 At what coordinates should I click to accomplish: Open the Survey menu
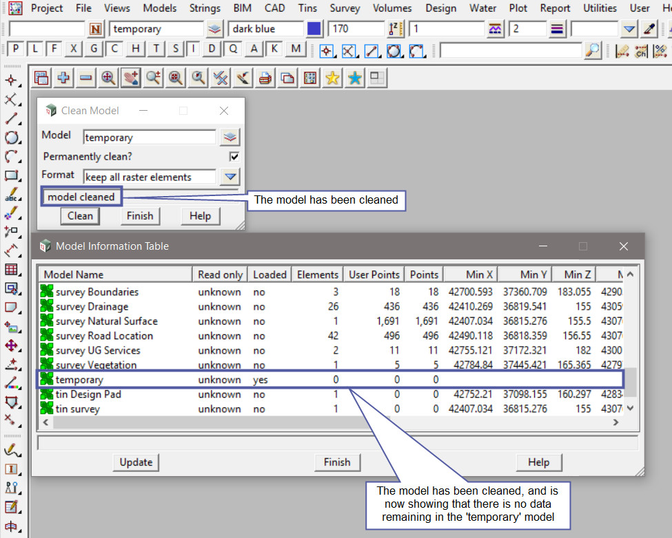click(x=345, y=8)
